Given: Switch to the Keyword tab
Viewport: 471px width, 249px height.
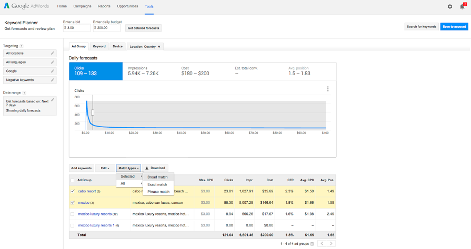Looking at the screenshot, I should point(99,46).
